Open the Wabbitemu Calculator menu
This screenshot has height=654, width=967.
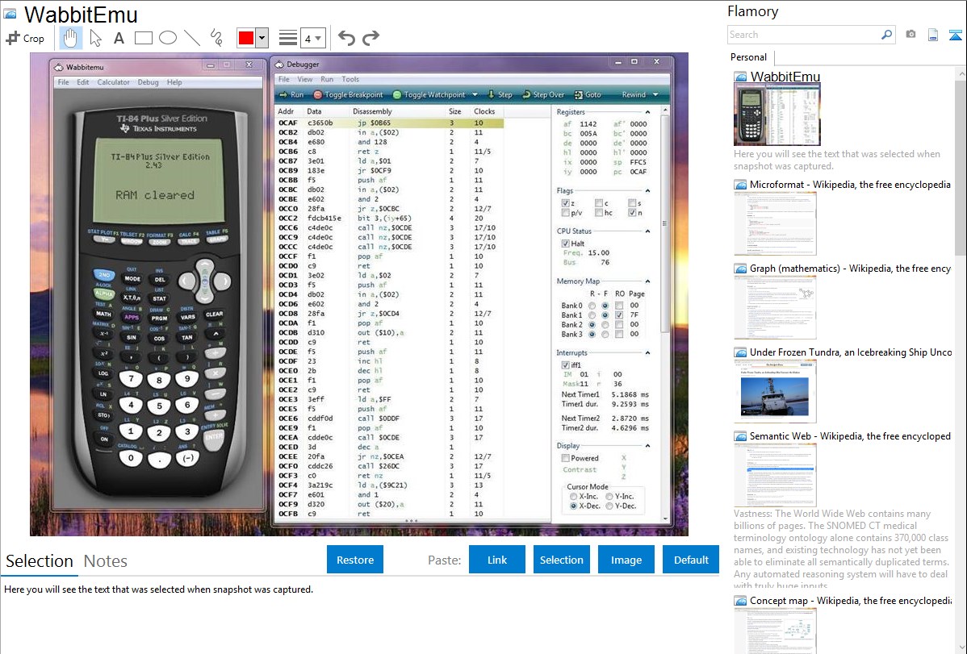pyautogui.click(x=114, y=82)
